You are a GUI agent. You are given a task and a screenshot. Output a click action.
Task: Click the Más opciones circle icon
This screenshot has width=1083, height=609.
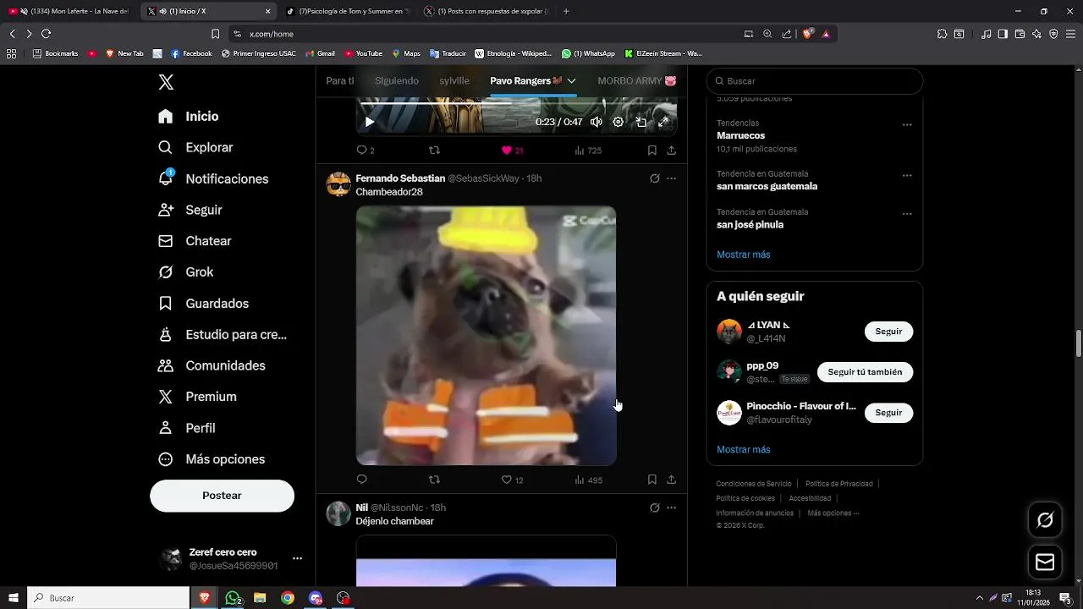tap(166, 459)
